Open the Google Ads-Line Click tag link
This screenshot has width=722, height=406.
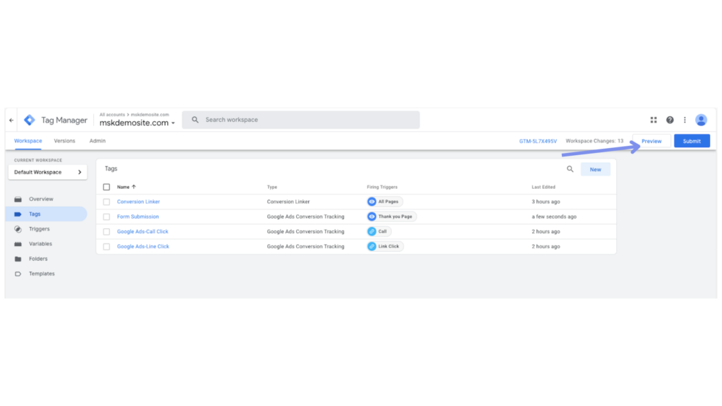coord(142,247)
